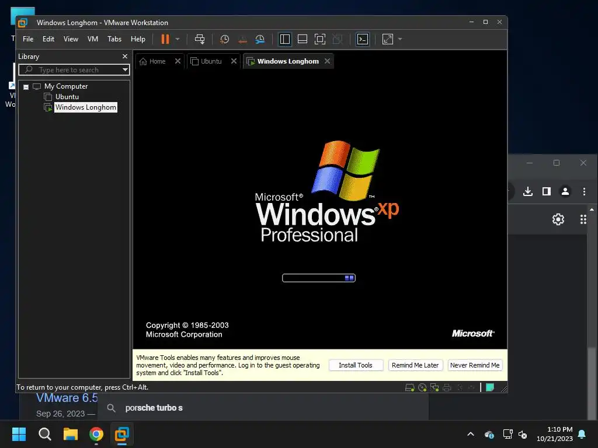Screen dimensions: 598x448
Task: Select Windows Longhorn in the Library tree
Action: pyautogui.click(x=85, y=107)
